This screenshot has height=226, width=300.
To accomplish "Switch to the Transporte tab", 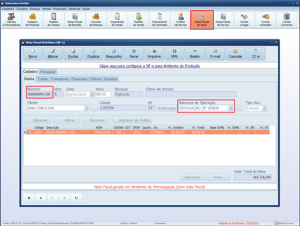I will point(60,79).
